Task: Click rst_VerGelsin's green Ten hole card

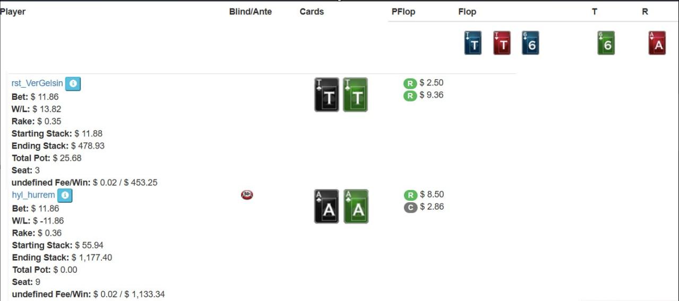Action: 356,95
